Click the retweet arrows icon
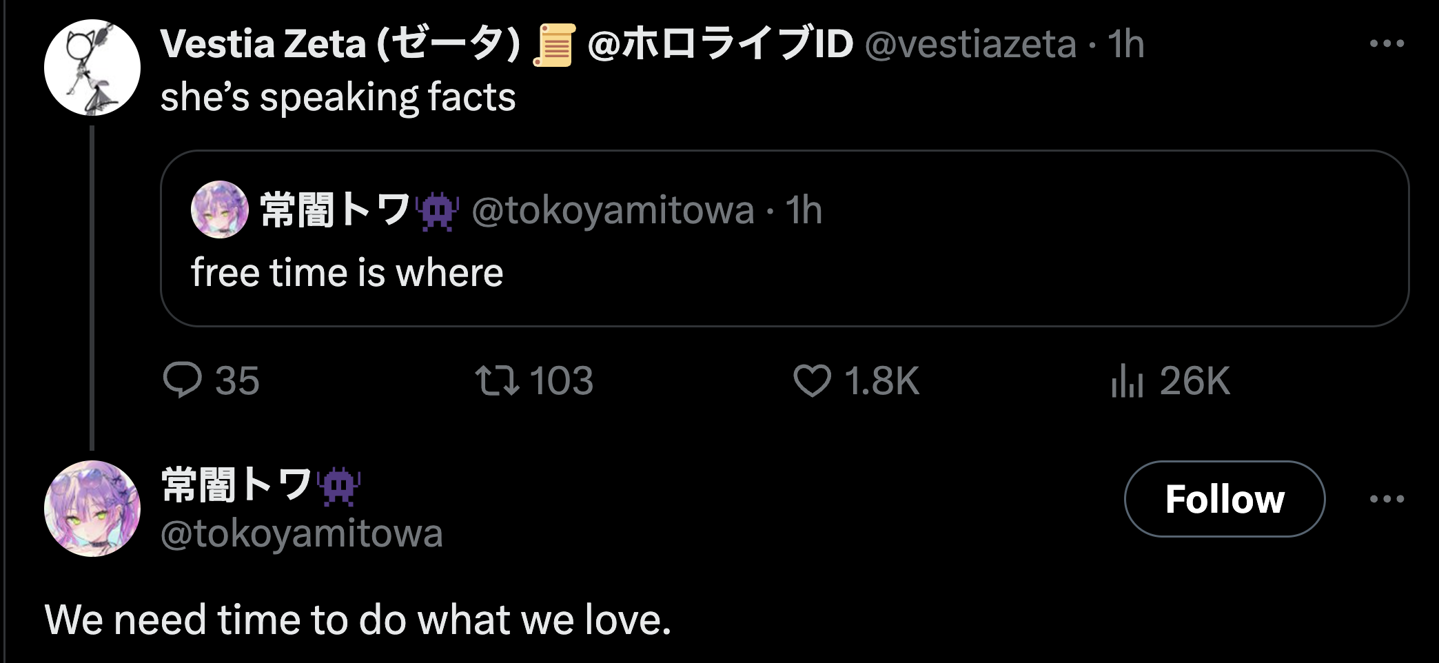 497,380
